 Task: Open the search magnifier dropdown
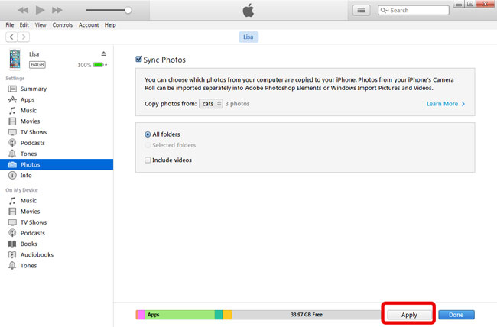click(384, 10)
